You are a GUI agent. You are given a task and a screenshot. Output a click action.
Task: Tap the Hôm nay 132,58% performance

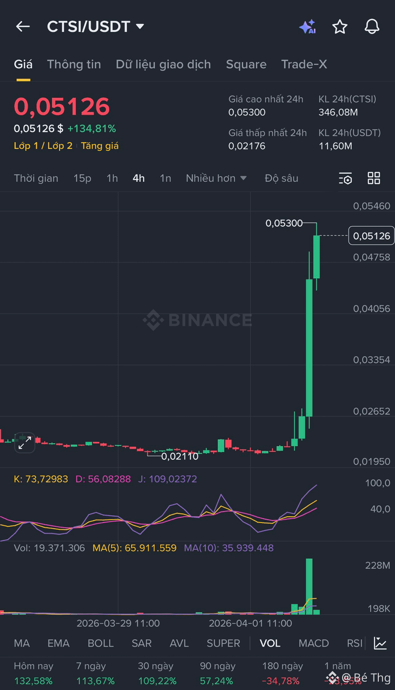[x=34, y=673]
